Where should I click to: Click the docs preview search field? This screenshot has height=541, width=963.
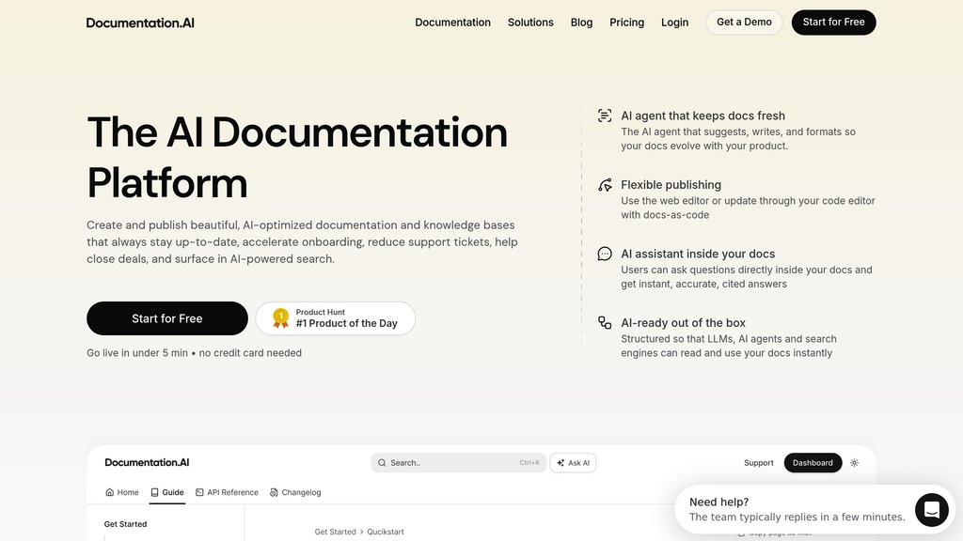point(458,463)
